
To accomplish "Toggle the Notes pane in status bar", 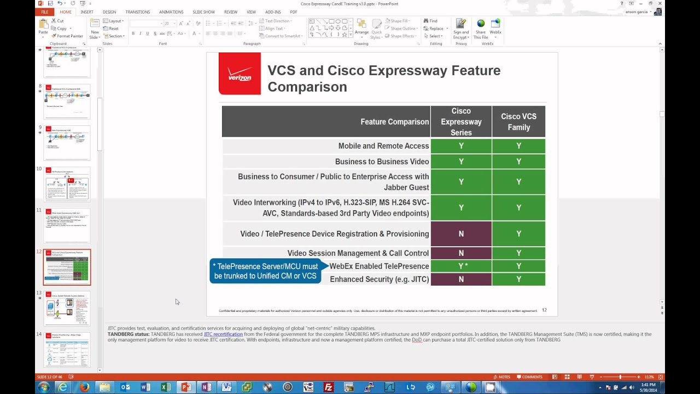I will 502,377.
